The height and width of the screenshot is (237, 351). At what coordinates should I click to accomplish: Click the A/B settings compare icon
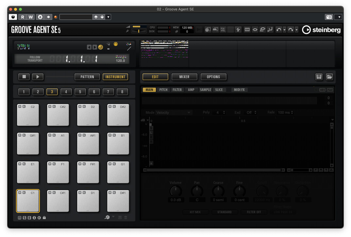tap(40, 17)
